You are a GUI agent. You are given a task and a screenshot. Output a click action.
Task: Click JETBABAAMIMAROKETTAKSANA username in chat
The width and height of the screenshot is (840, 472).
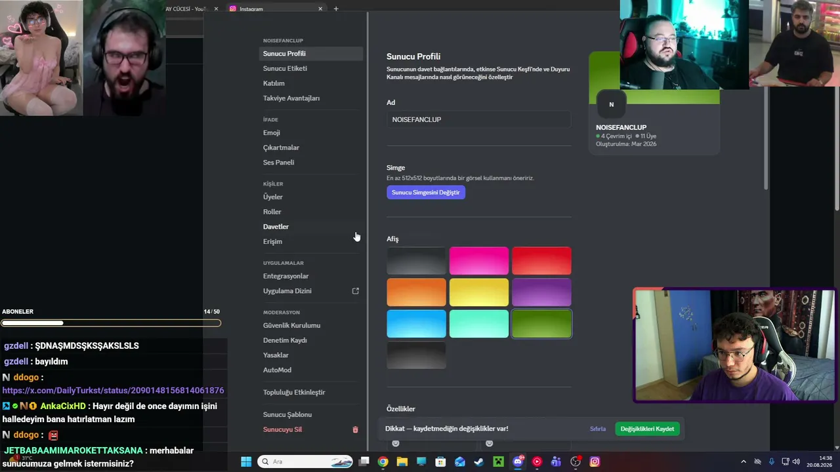(x=73, y=450)
